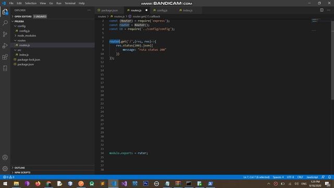334x188 pixels.
Task: Open the Go menu
Action: tap(51, 3)
